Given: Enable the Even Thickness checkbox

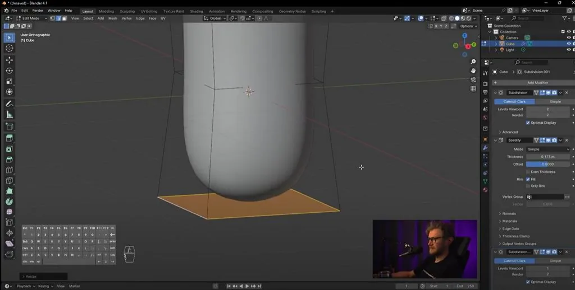Looking at the screenshot, I should 528,172.
